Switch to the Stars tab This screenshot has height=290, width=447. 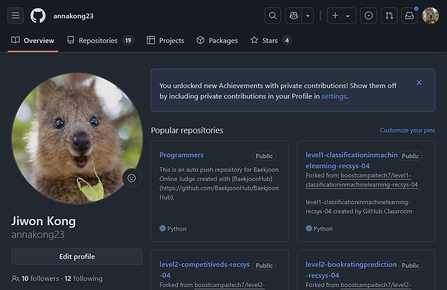click(x=271, y=40)
